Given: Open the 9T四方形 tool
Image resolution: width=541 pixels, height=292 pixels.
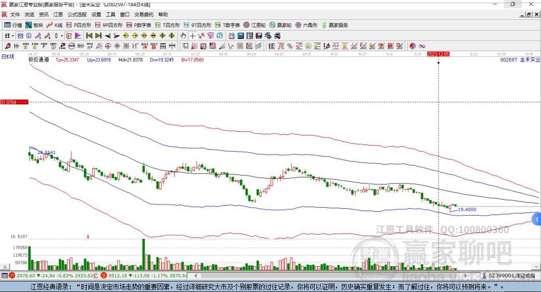Looking at the screenshot, I should pos(198,25).
